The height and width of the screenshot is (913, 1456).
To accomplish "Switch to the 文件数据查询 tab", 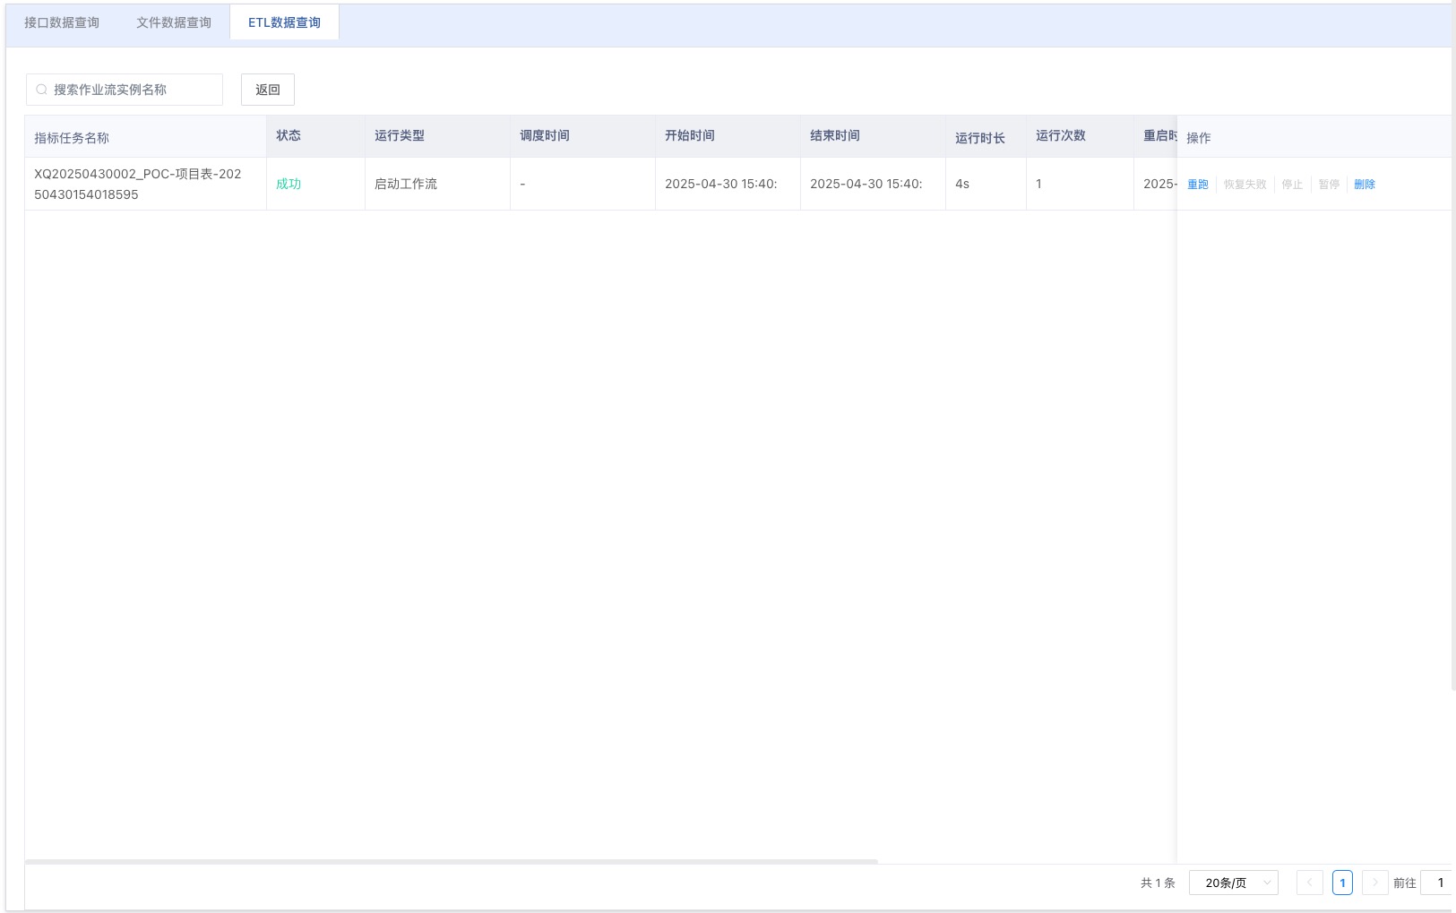I will pos(174,22).
